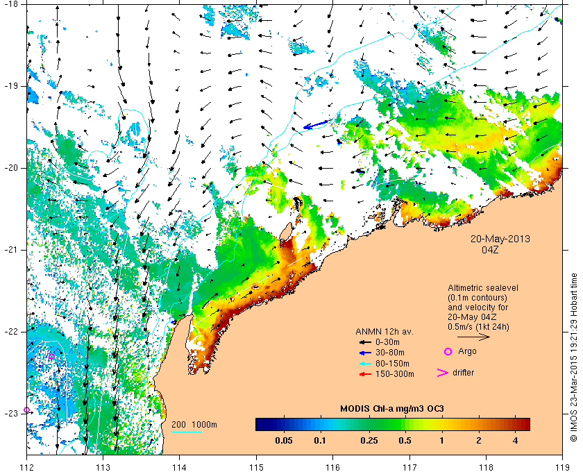
Task: Click the 200 1000m isobath label
Action: click(x=194, y=425)
